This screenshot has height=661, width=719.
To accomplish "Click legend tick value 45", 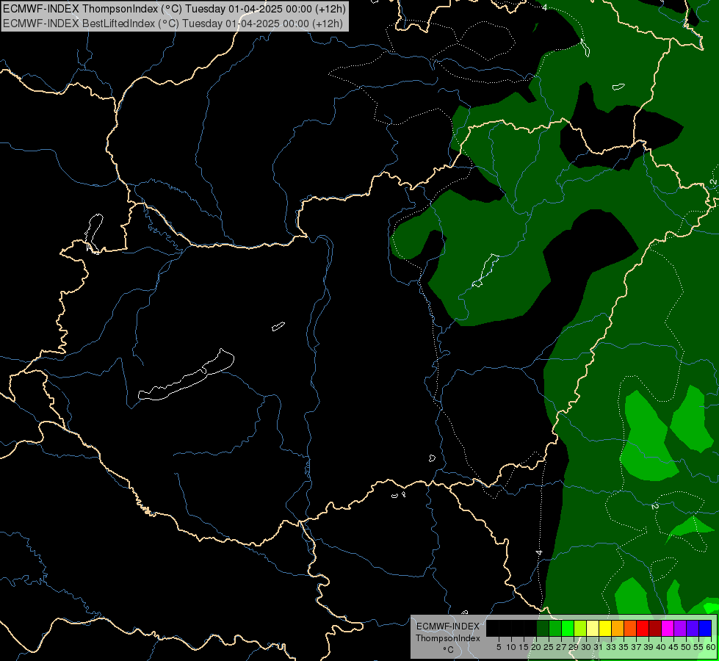I will (x=673, y=647).
